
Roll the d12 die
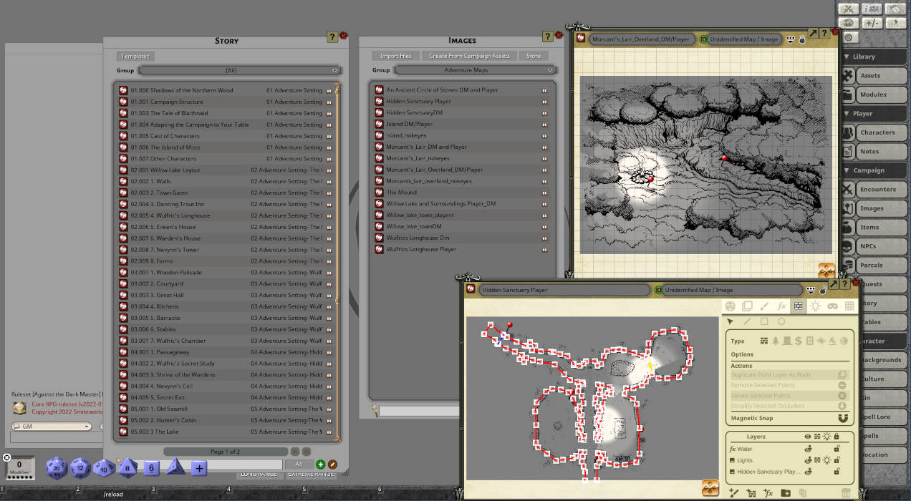[x=79, y=468]
